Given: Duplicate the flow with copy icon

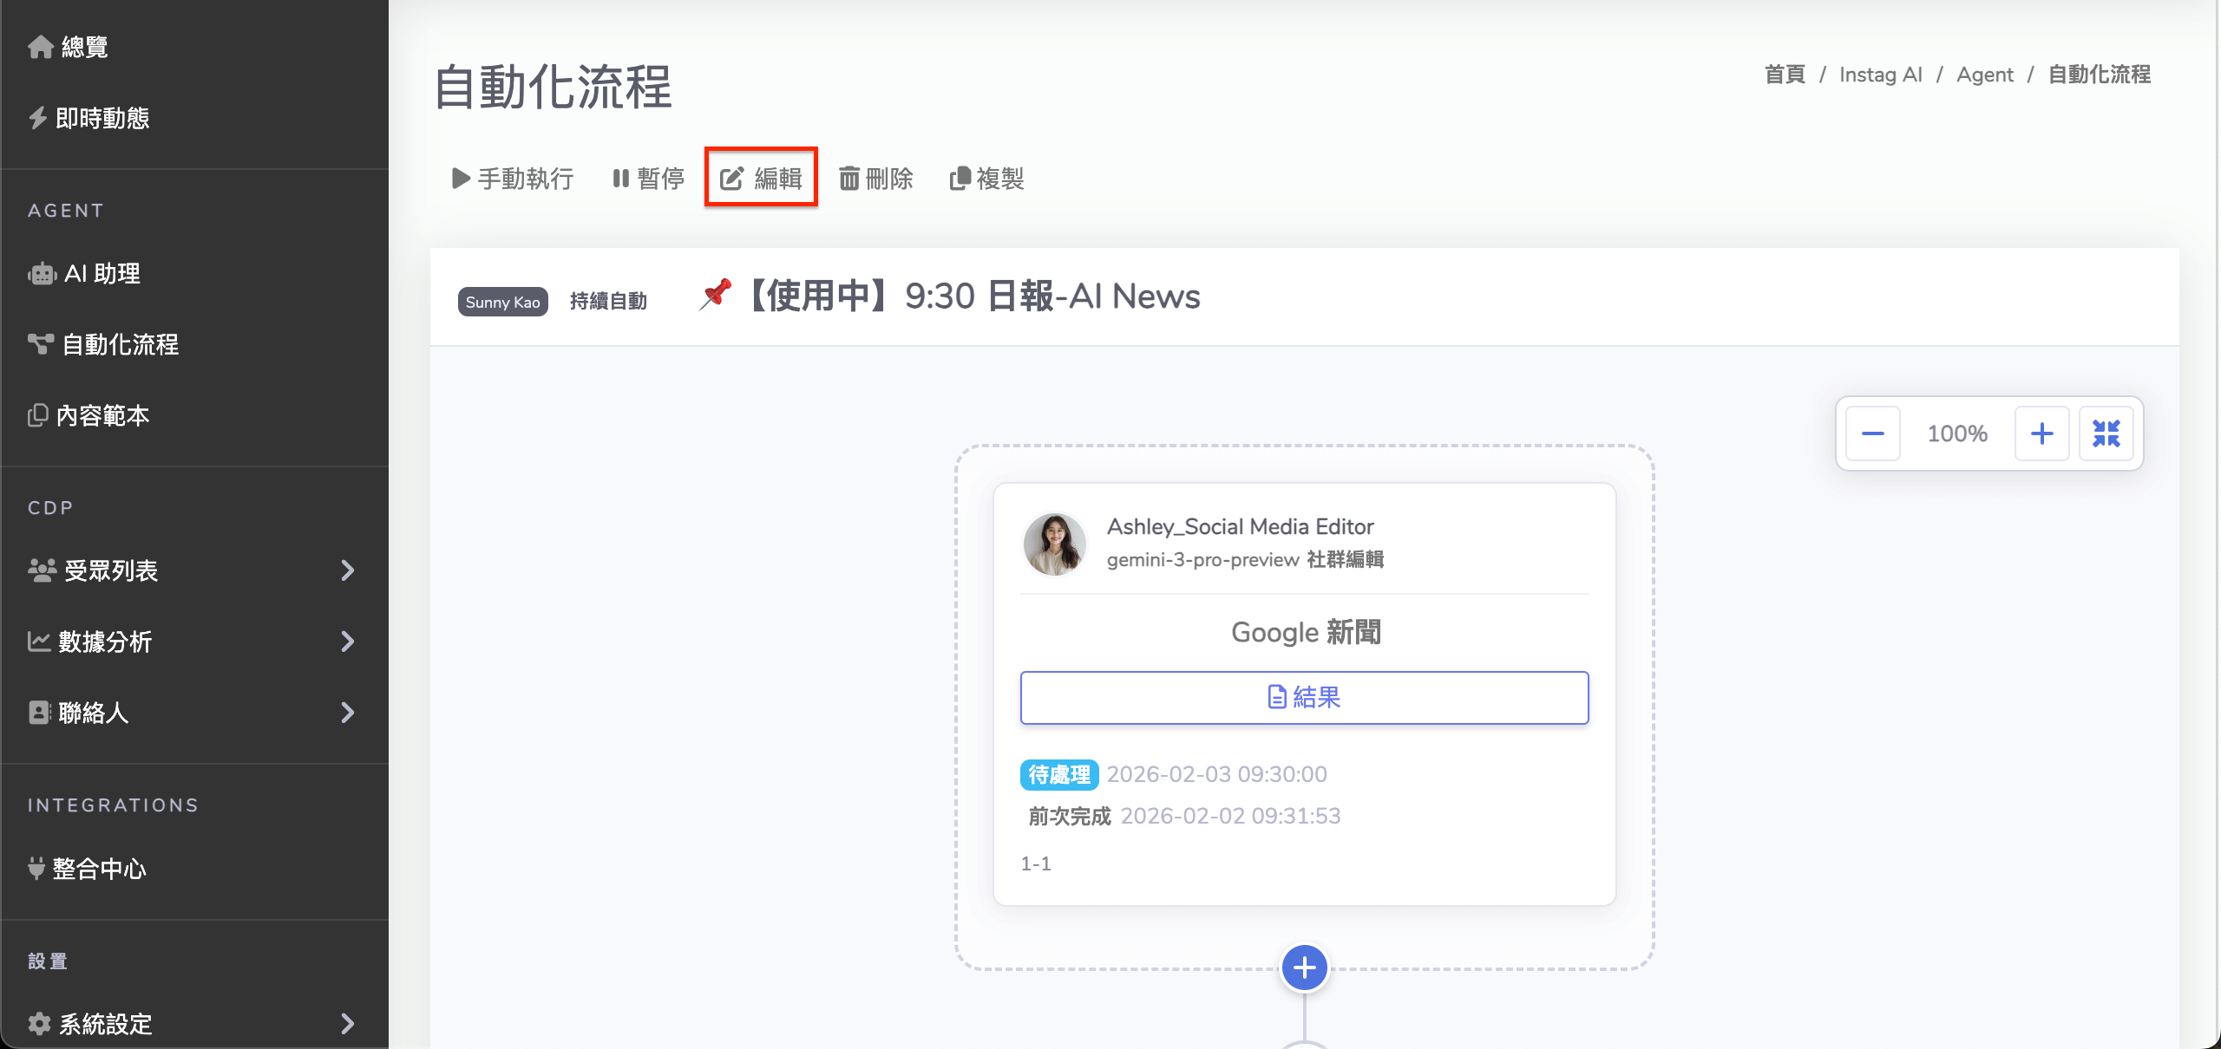Looking at the screenshot, I should click(x=960, y=179).
